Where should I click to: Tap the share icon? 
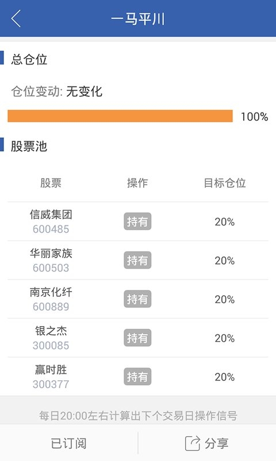[x=193, y=443]
